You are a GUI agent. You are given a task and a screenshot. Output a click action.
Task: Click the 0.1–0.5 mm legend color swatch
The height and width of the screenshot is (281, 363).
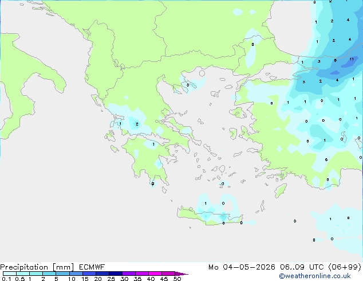click(10, 274)
